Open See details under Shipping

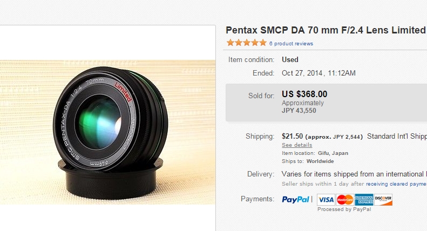tap(297, 145)
